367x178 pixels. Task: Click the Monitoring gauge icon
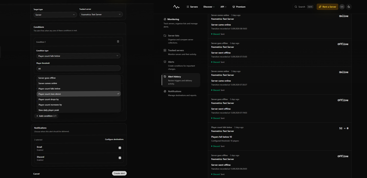point(165,19)
